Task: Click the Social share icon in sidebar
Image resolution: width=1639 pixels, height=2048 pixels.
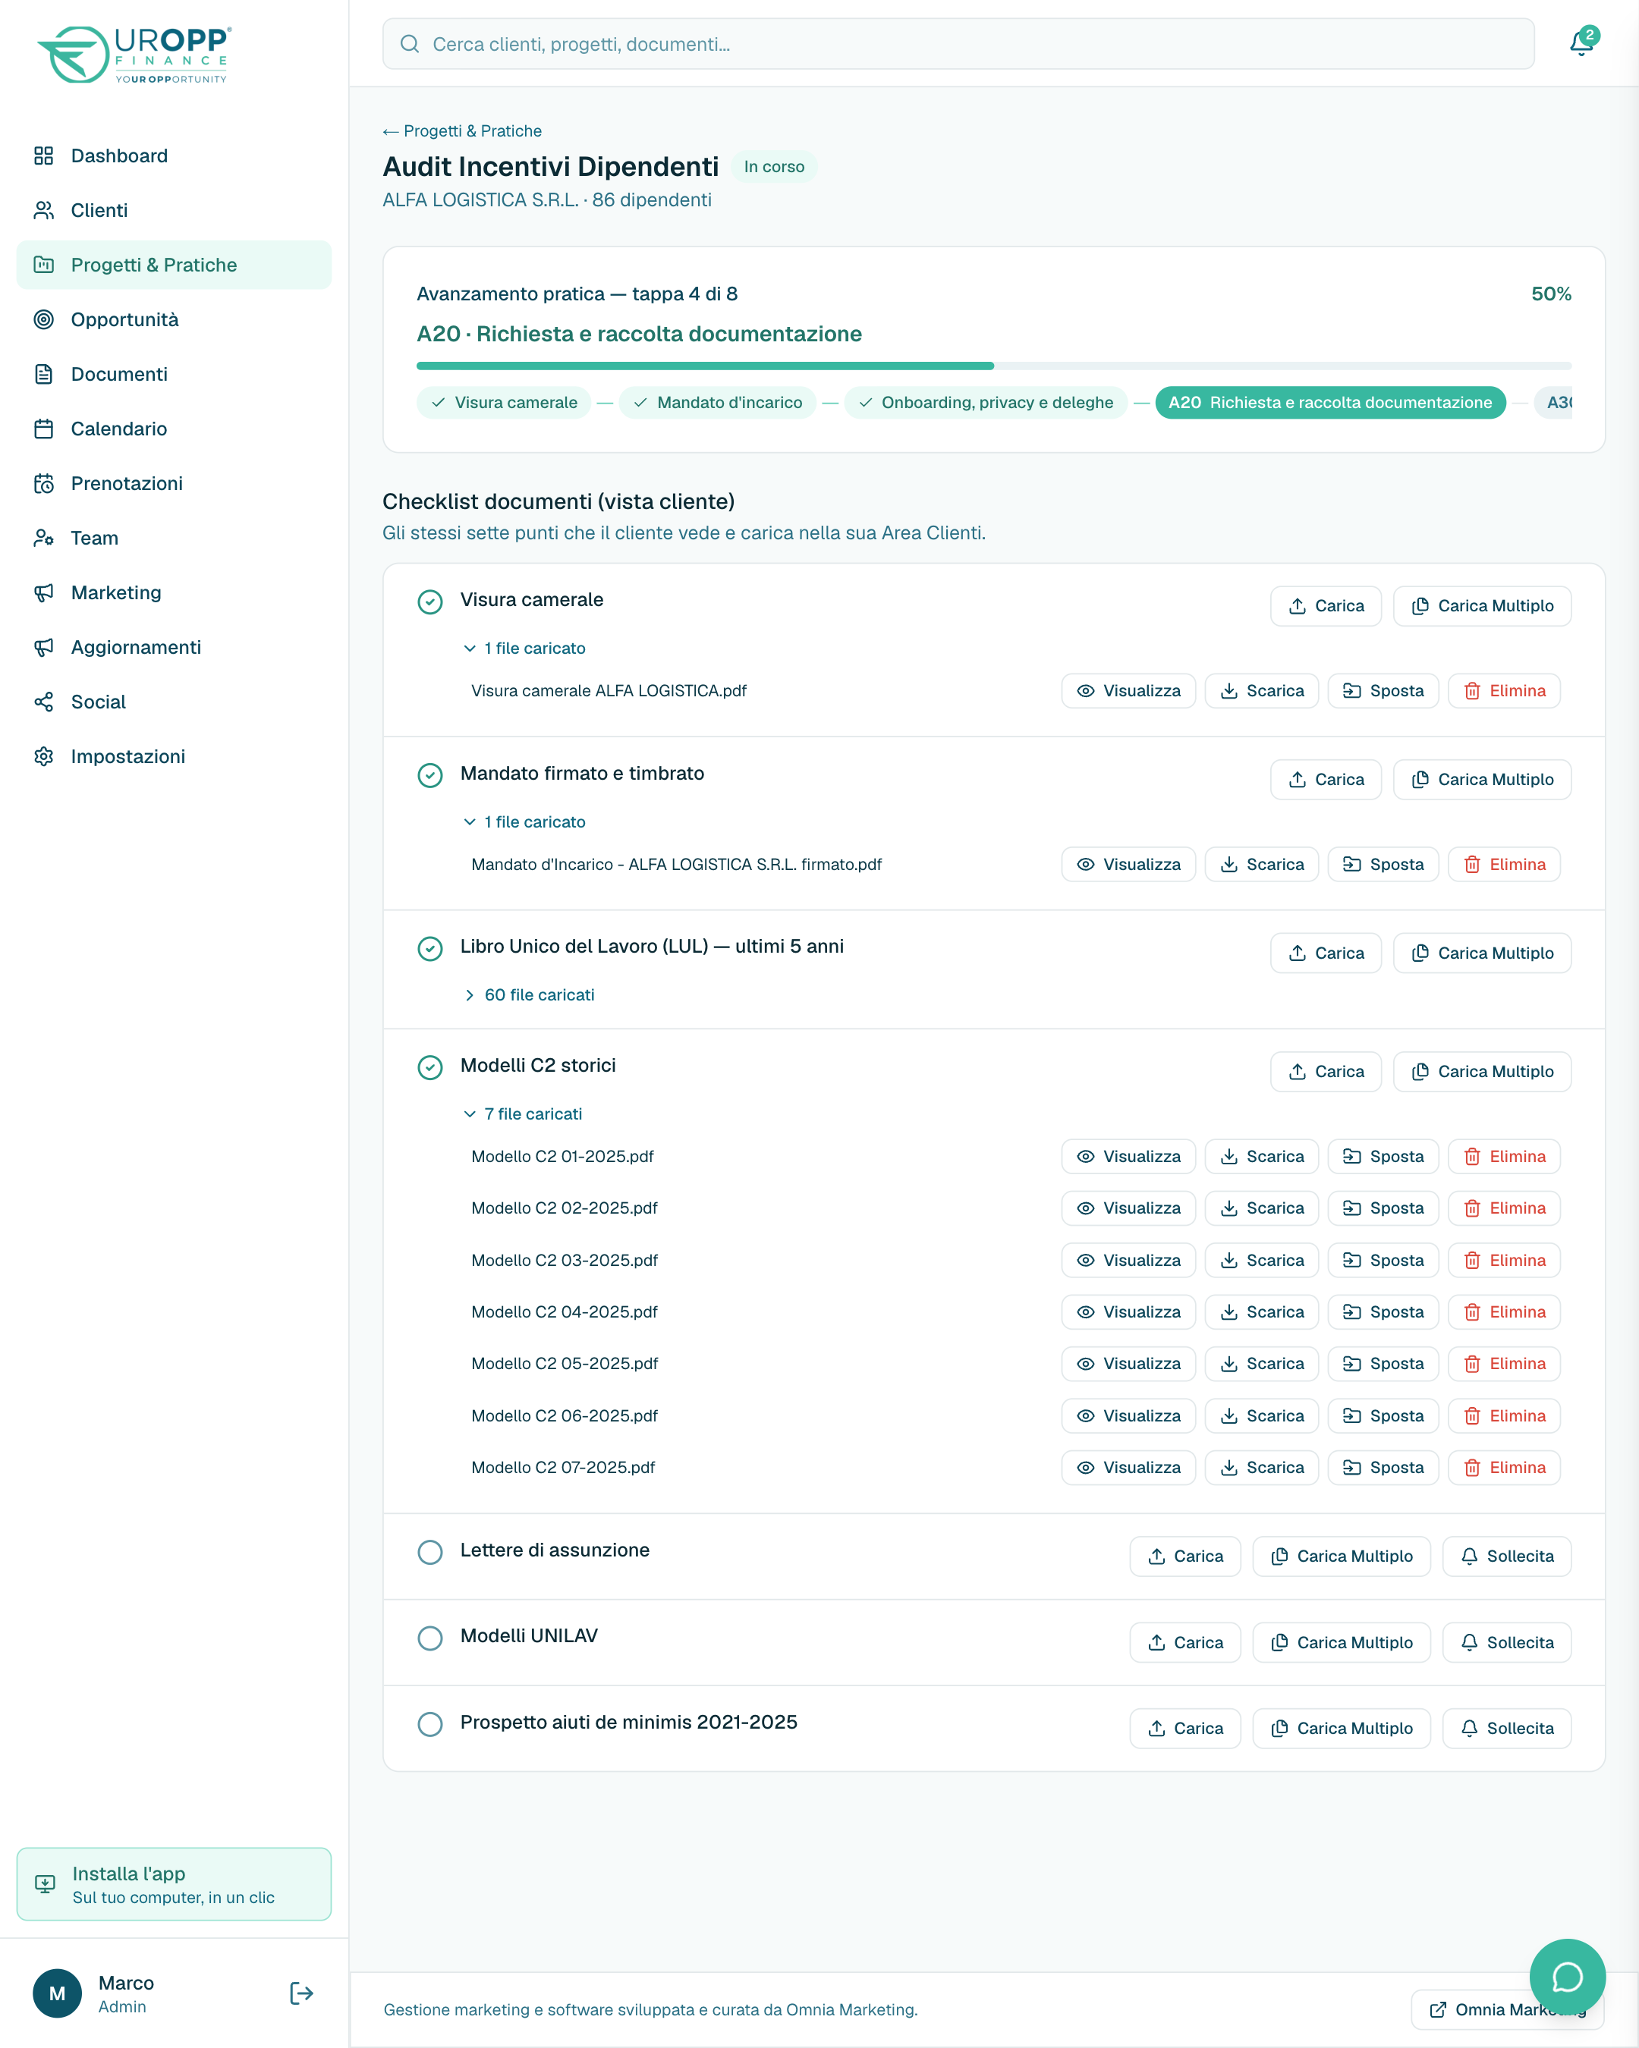Action: click(44, 702)
